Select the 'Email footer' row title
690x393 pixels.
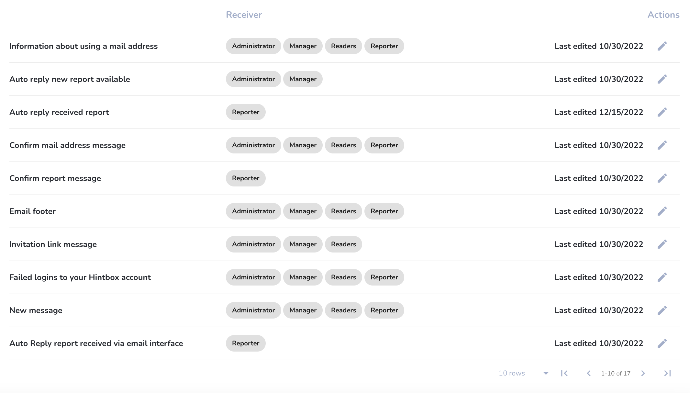pyautogui.click(x=32, y=211)
